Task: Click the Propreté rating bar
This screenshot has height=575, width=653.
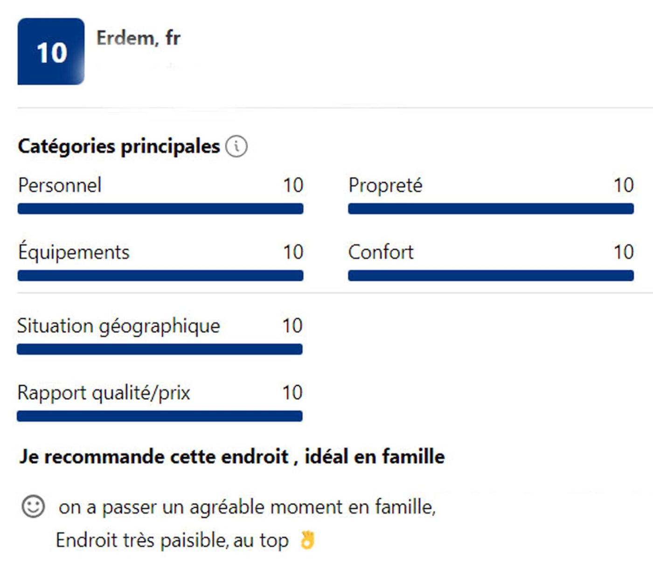Action: click(491, 209)
